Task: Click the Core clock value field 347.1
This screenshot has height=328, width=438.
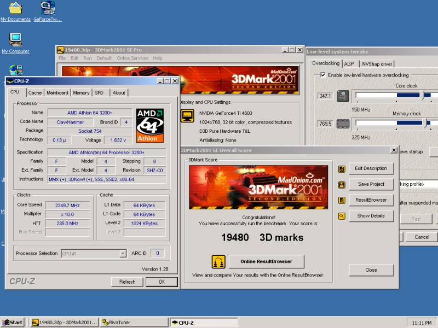Action: click(325, 96)
